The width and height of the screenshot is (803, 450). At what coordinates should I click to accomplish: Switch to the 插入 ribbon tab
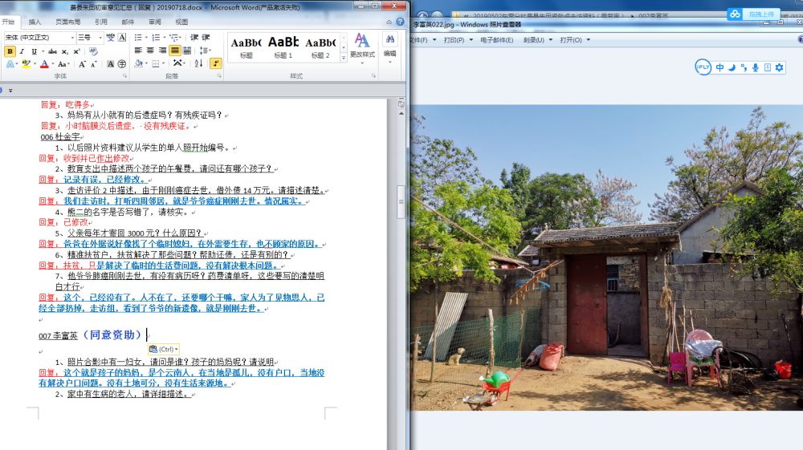click(x=35, y=22)
